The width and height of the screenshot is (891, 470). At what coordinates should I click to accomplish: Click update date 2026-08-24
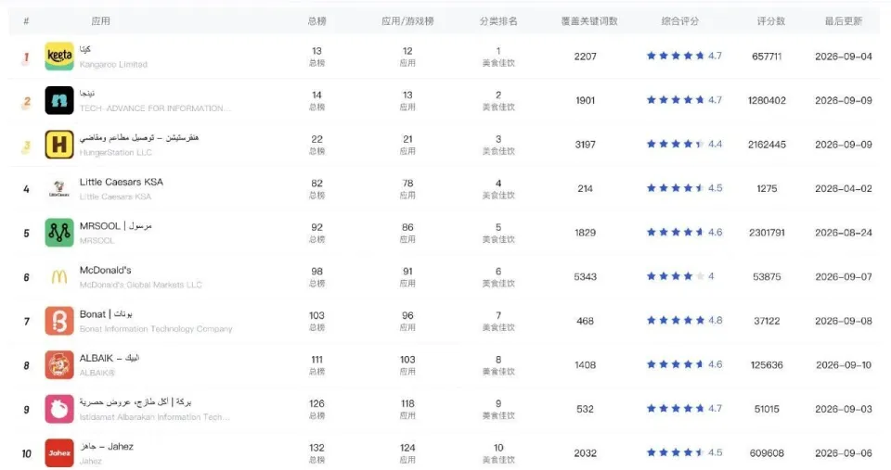(x=844, y=233)
